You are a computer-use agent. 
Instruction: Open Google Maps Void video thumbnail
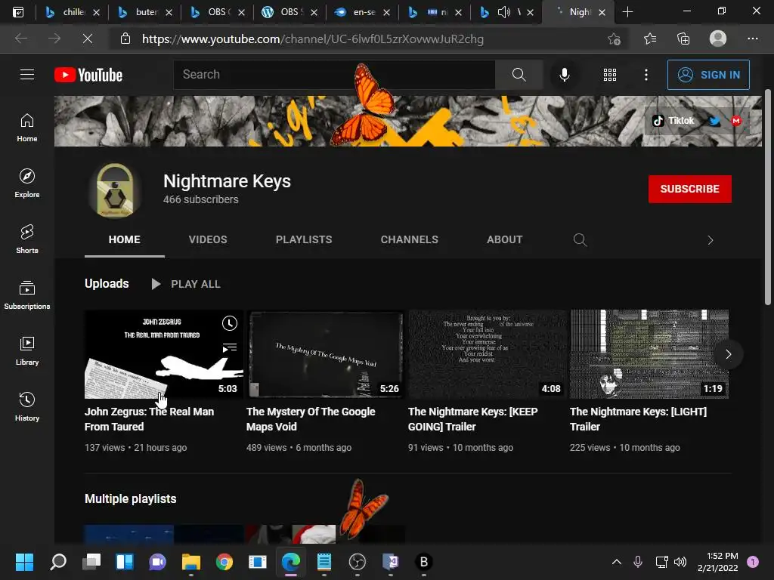click(325, 353)
